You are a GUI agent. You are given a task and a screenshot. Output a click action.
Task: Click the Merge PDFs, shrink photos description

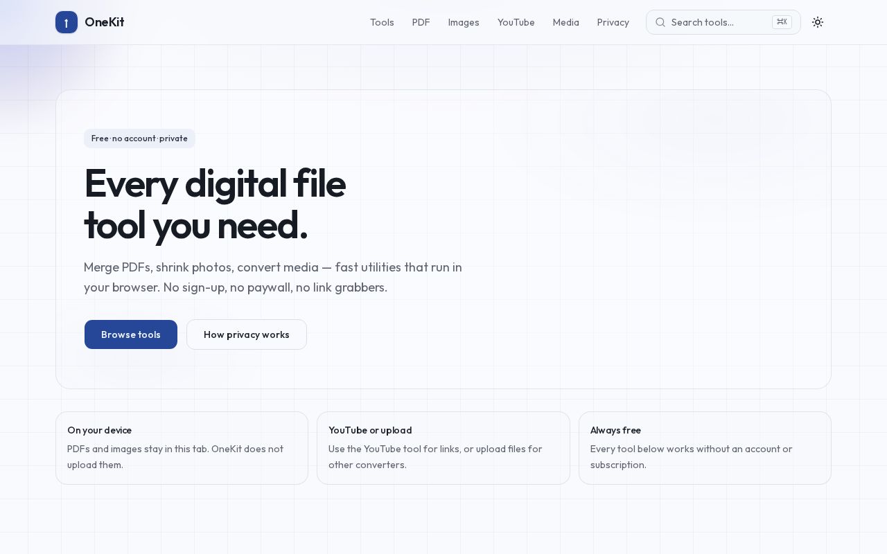coord(273,277)
